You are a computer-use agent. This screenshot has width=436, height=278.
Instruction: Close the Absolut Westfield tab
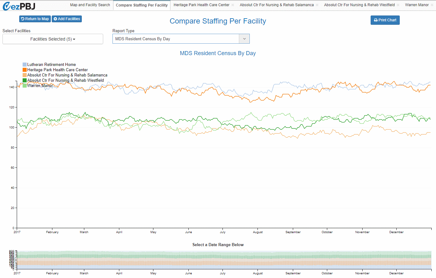398,5
